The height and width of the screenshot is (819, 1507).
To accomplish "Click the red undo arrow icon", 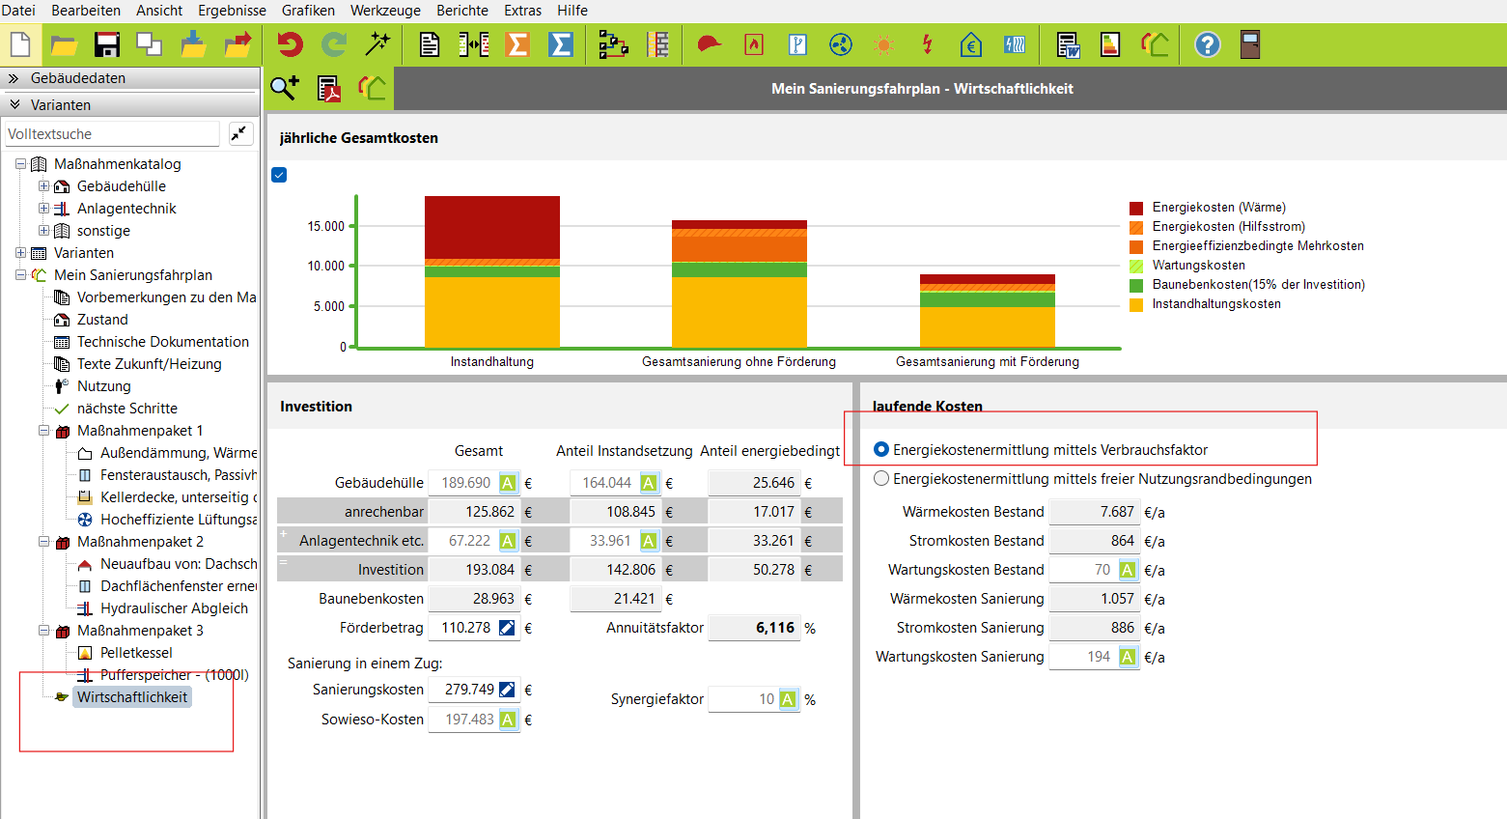I will tap(290, 44).
